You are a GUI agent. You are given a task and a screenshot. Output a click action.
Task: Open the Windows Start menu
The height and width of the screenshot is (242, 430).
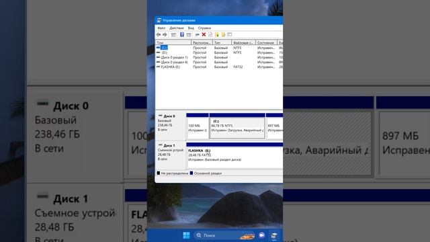(x=186, y=235)
